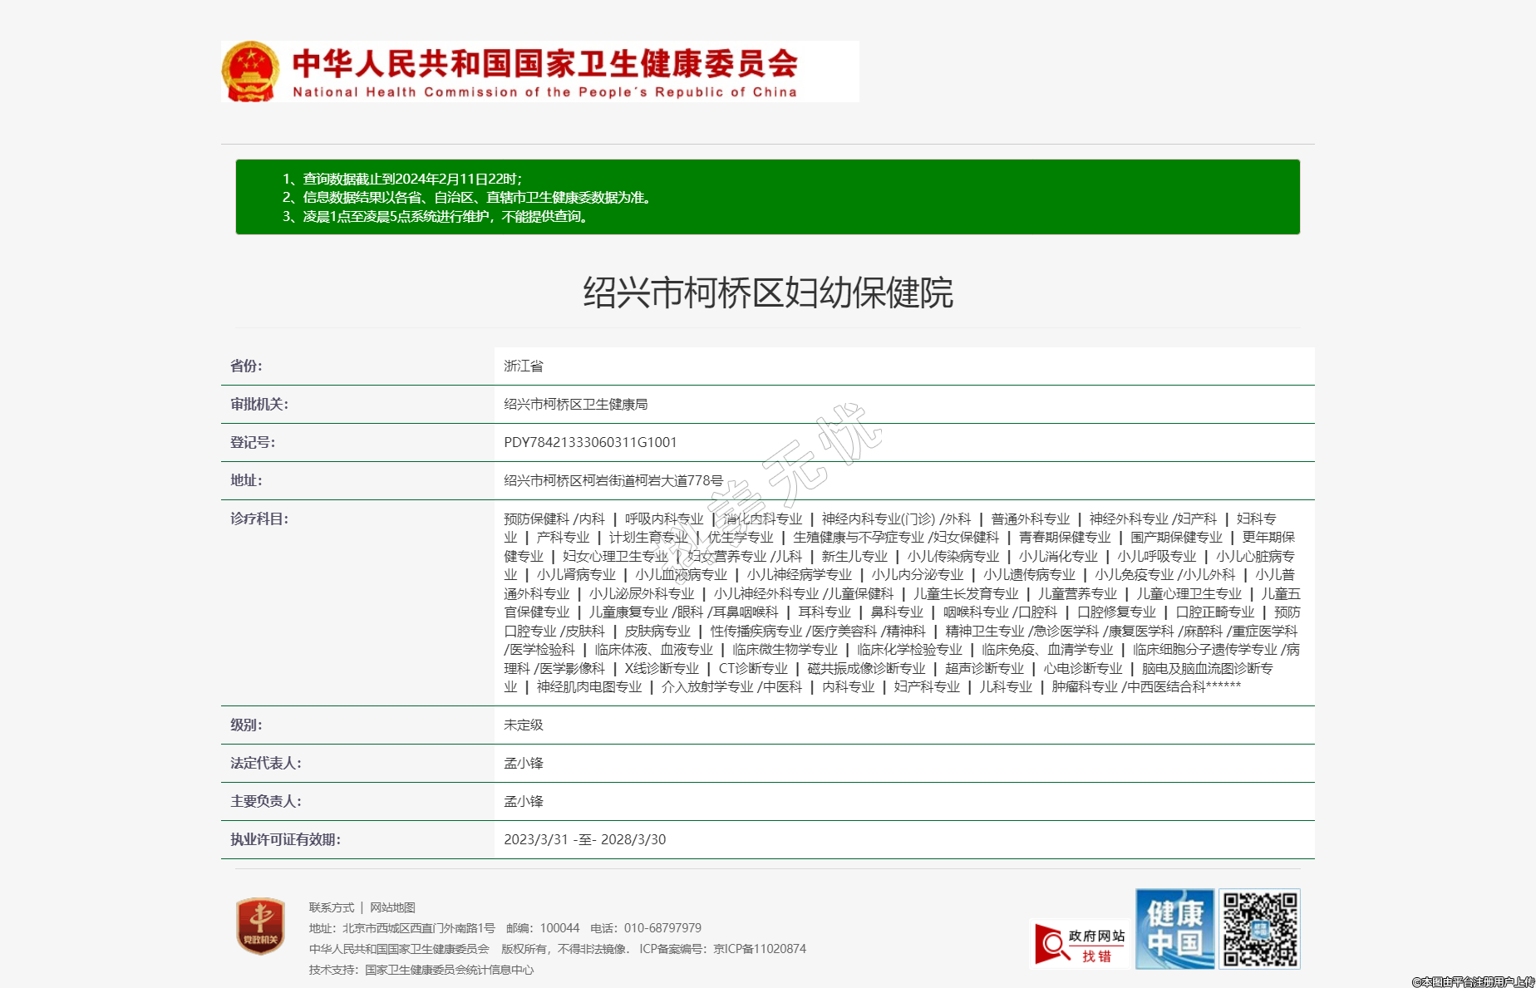Click the 政府网站找错 icon

[1080, 945]
